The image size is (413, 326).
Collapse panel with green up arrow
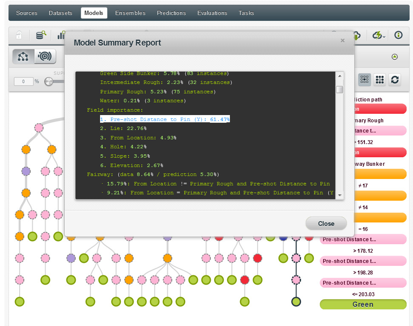click(x=395, y=57)
